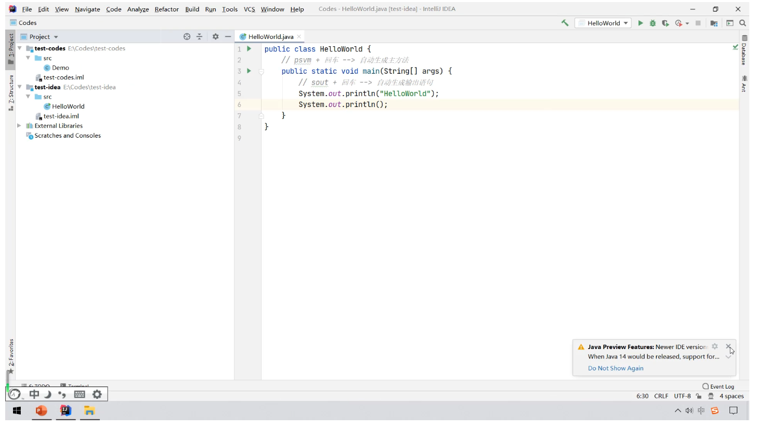781x428 pixels.
Task: Collapse the src folder under test-idea
Action: (x=29, y=97)
